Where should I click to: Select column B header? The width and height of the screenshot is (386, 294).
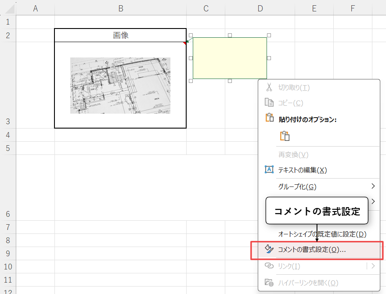(x=120, y=8)
